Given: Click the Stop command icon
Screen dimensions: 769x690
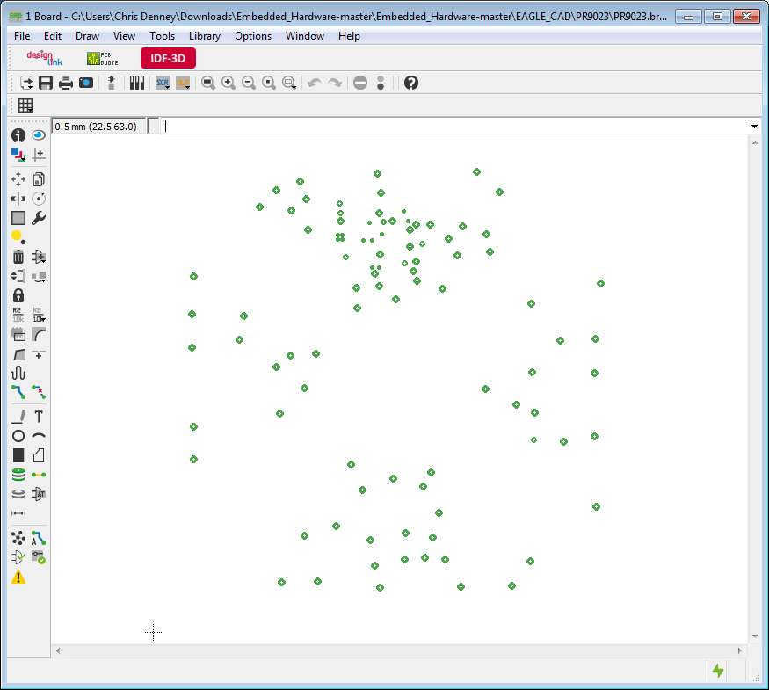Looking at the screenshot, I should [x=360, y=83].
